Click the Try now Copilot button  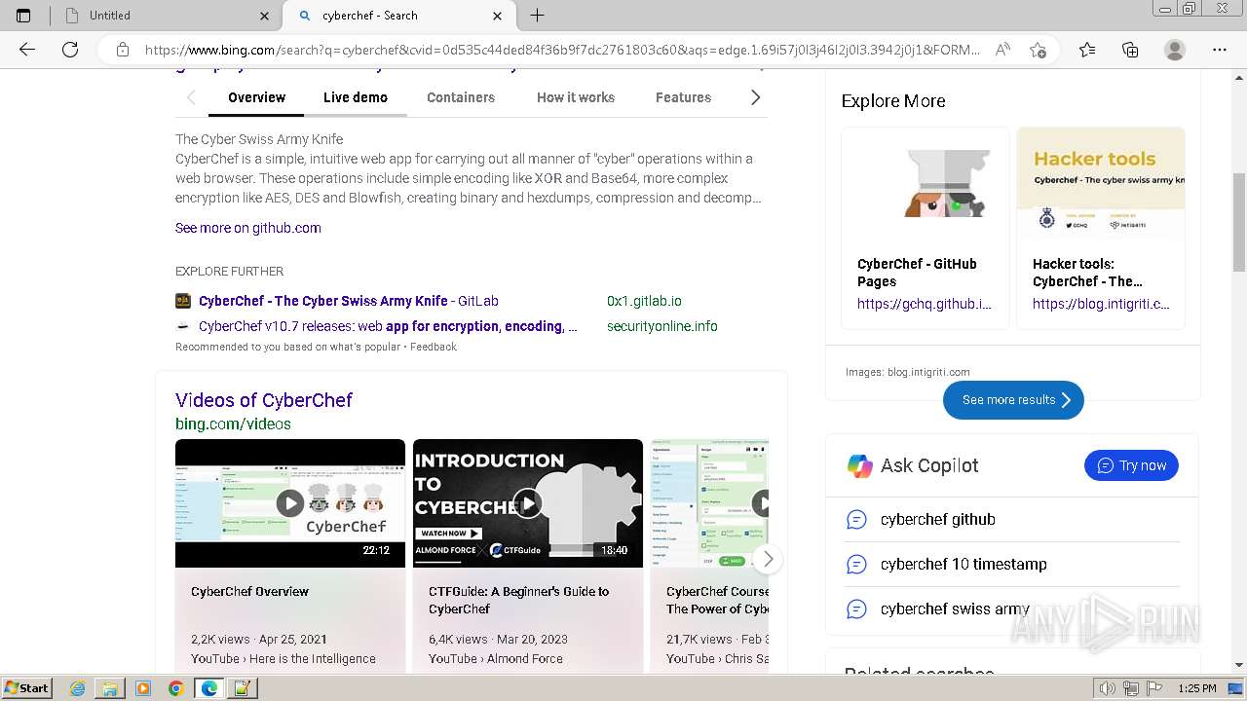(x=1131, y=465)
